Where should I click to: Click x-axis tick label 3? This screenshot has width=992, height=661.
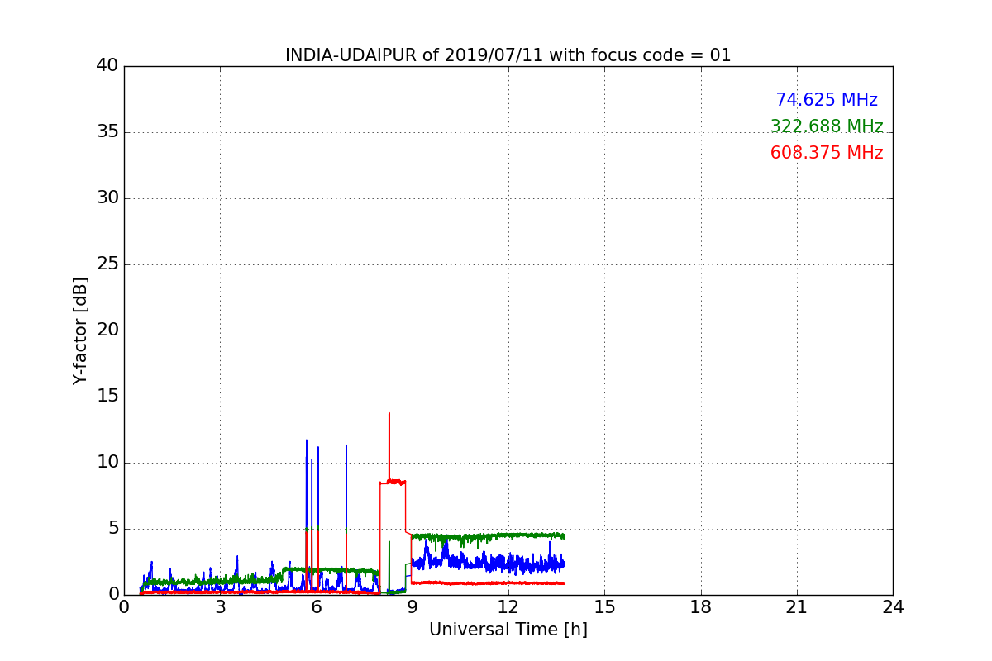[220, 607]
